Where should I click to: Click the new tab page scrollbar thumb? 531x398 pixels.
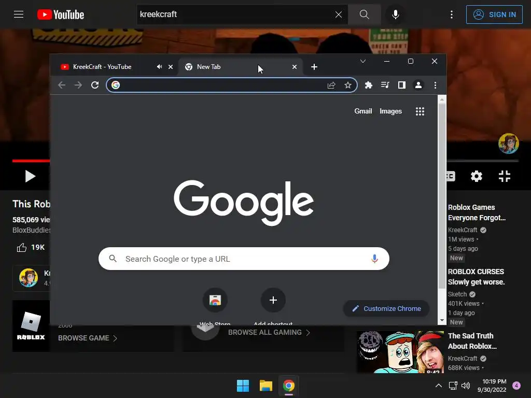(x=442, y=196)
